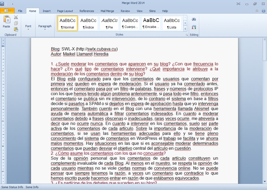Click the 'Merge Word 2014' window title
Screen dimensions: 267x190
click(133, 3)
